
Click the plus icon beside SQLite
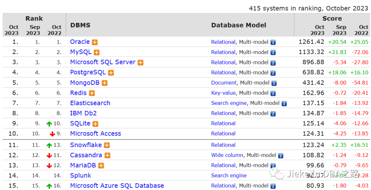click(95, 124)
